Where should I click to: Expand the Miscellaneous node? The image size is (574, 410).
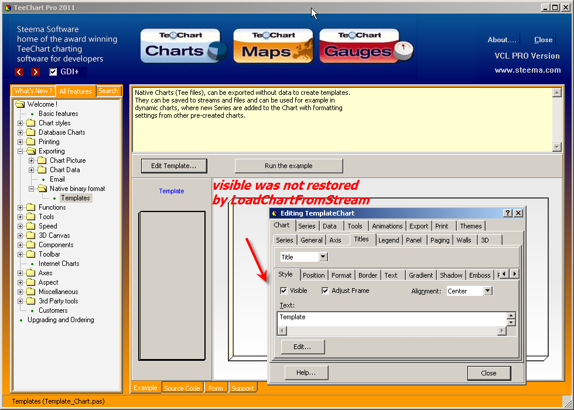20,292
